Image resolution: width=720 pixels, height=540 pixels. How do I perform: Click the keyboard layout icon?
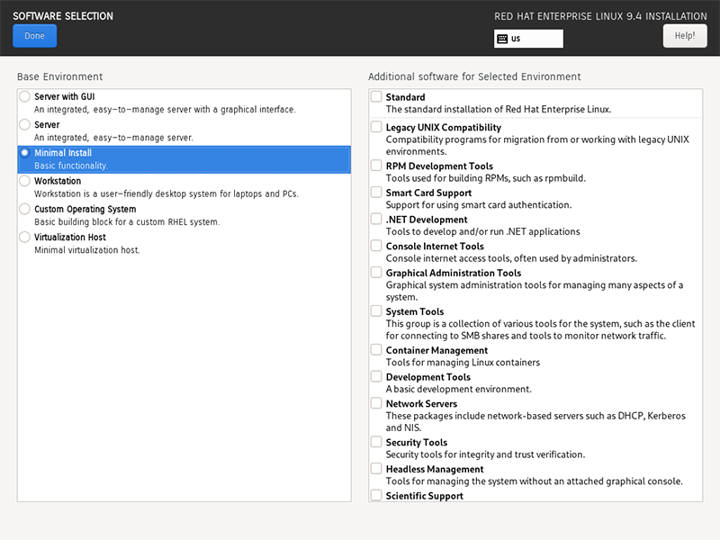[502, 39]
